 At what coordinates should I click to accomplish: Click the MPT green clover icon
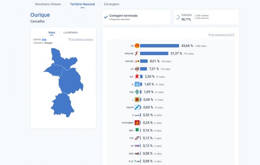pos(137,130)
